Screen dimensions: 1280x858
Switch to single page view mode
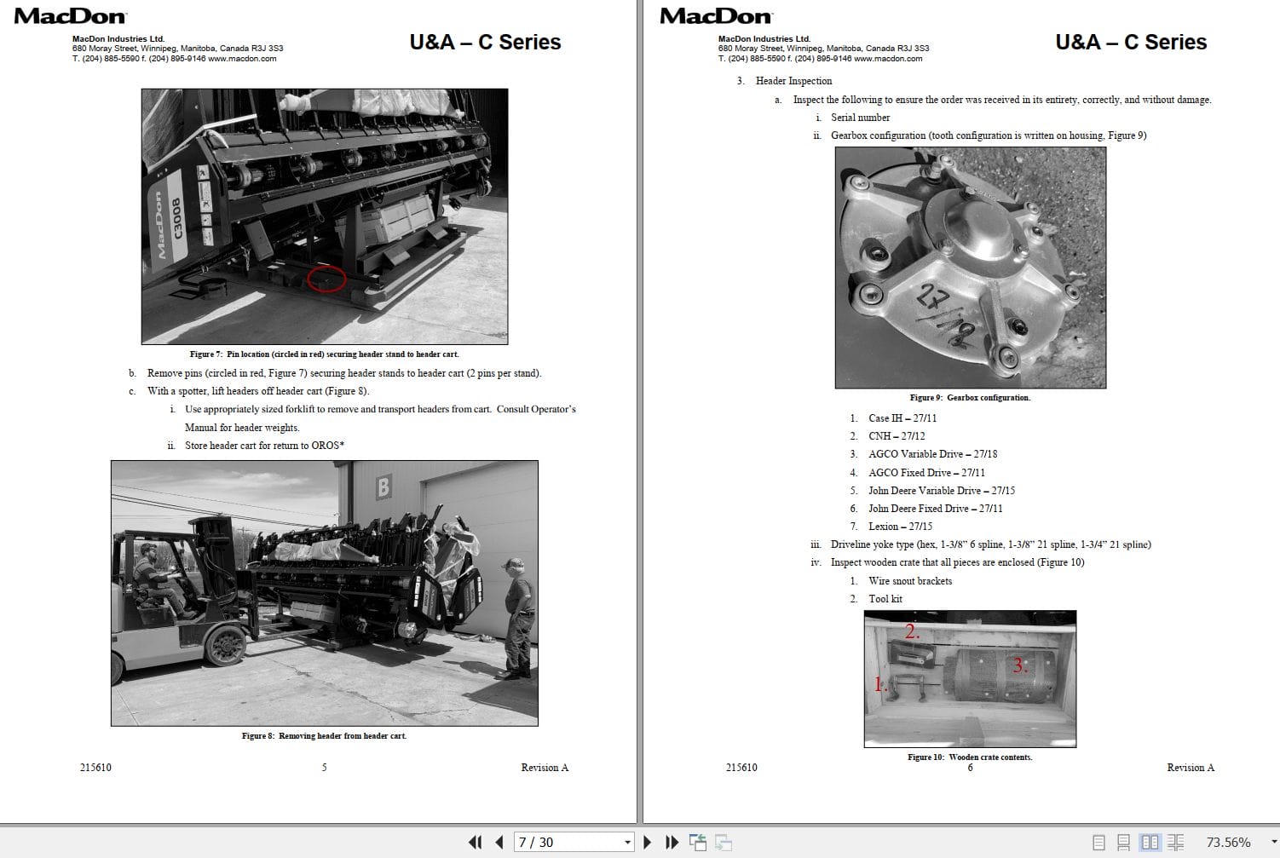1099,842
